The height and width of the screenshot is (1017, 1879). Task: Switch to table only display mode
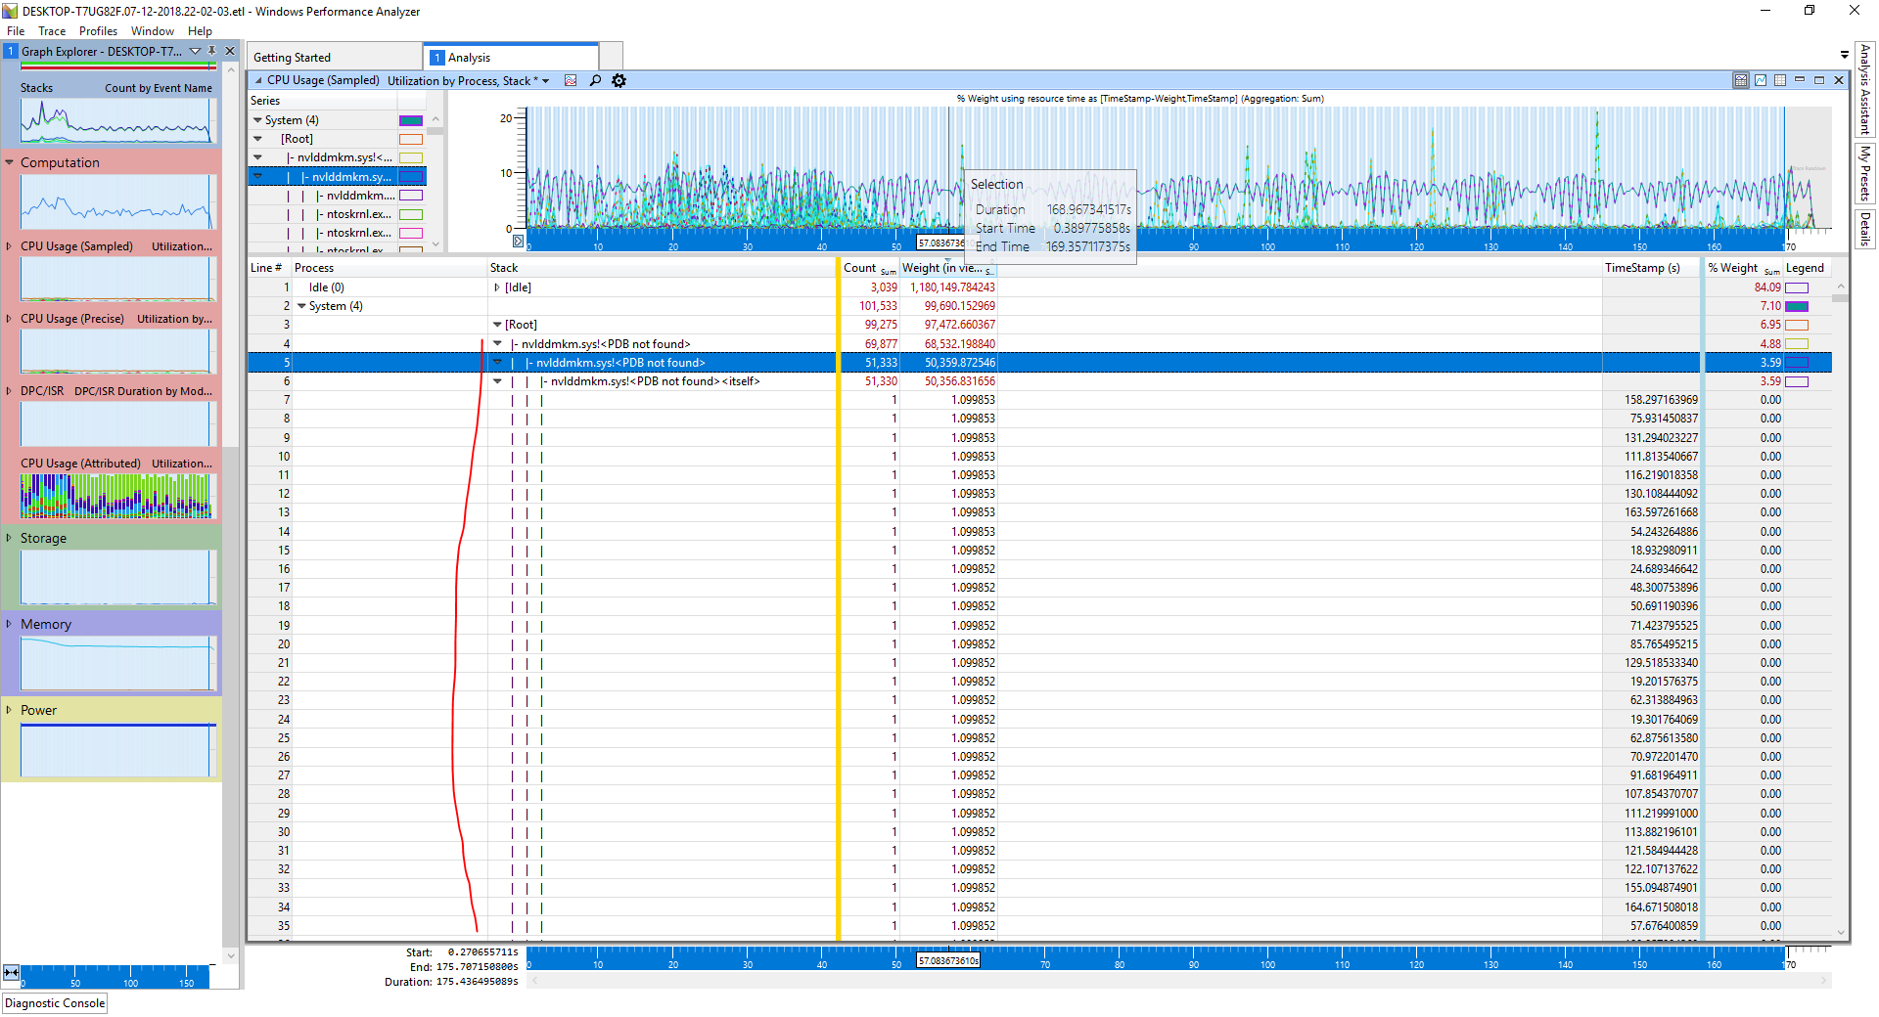click(1780, 80)
